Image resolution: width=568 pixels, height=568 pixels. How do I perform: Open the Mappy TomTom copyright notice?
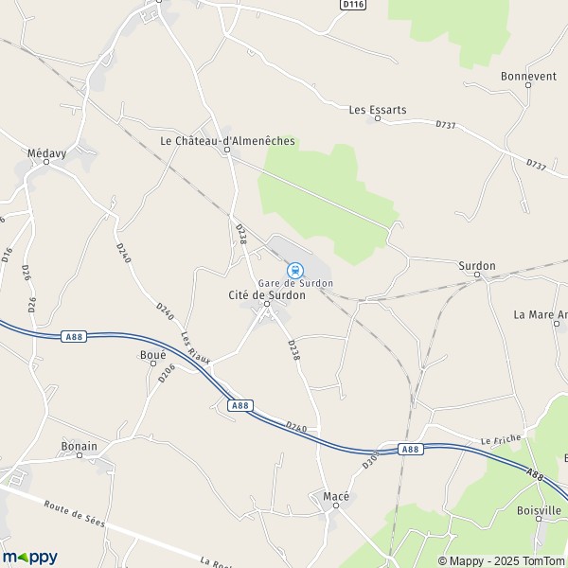pos(502,560)
